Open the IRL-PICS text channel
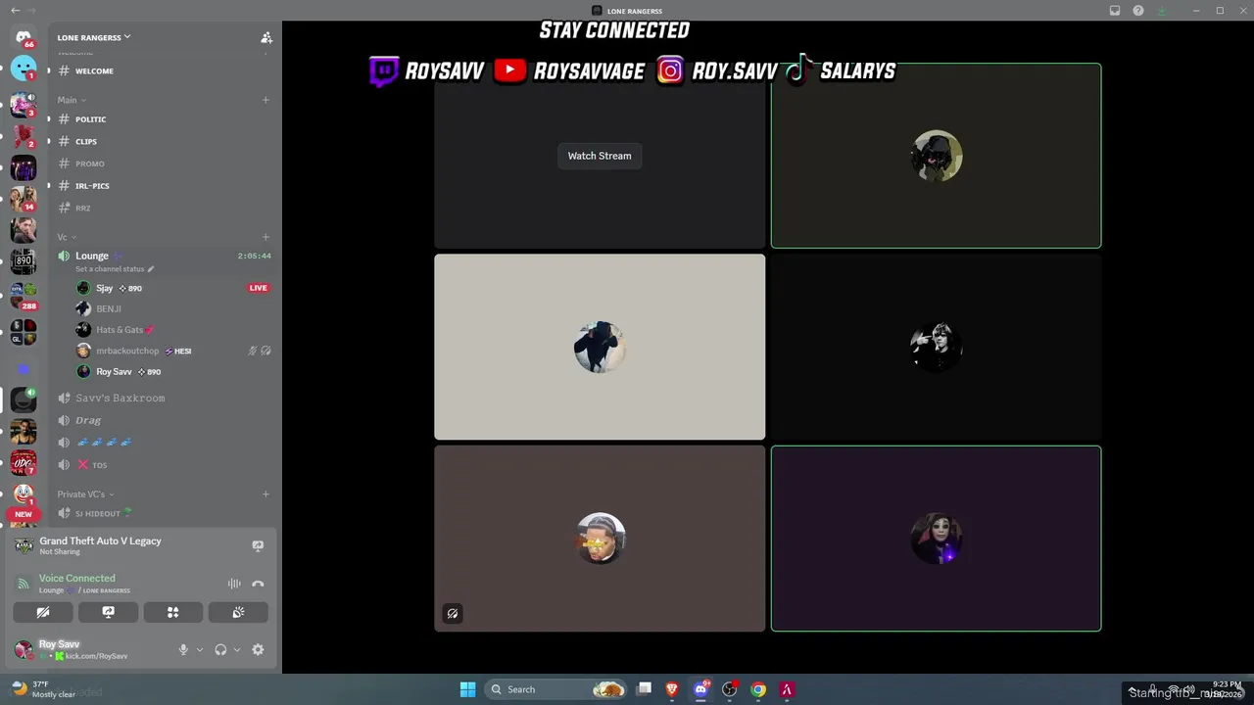The height and width of the screenshot is (705, 1254). (x=164, y=186)
